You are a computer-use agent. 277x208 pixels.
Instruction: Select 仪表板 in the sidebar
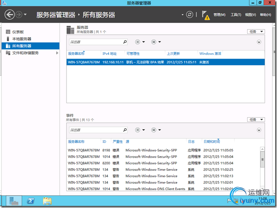(x=30, y=32)
